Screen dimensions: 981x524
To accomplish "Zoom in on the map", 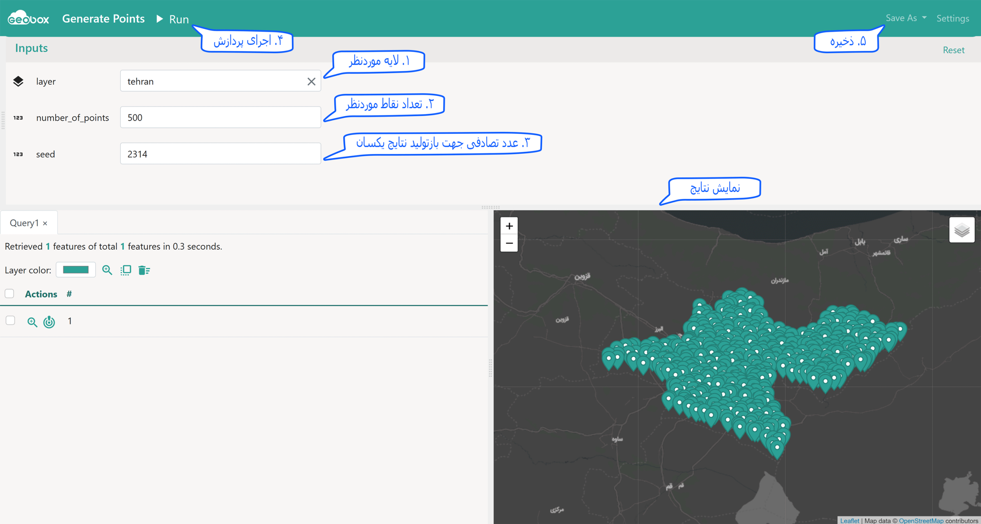I will point(509,226).
